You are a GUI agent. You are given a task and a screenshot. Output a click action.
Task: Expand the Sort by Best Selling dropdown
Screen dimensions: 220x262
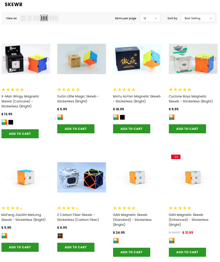pos(198,18)
